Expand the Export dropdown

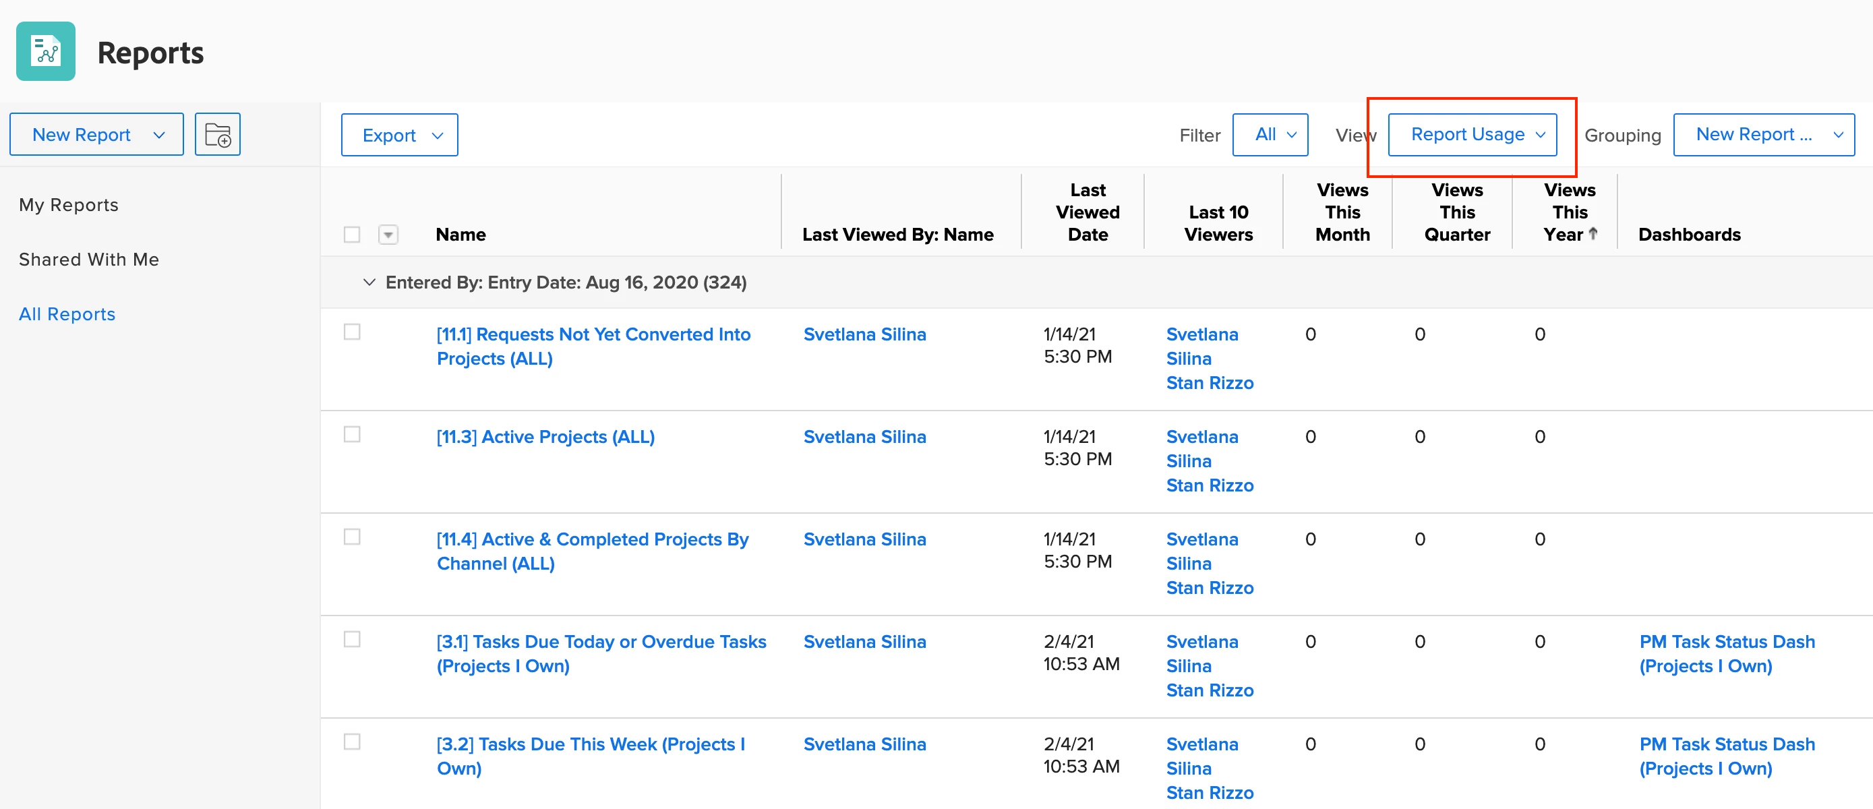point(400,136)
